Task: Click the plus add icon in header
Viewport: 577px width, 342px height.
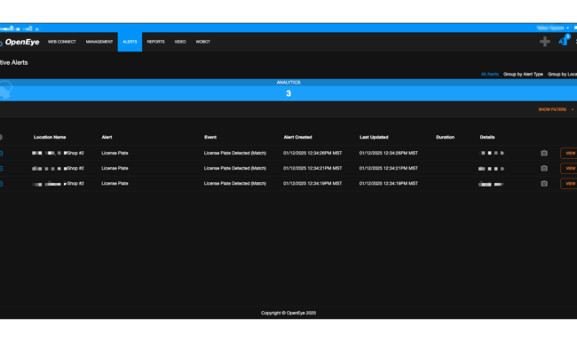Action: 545,42
